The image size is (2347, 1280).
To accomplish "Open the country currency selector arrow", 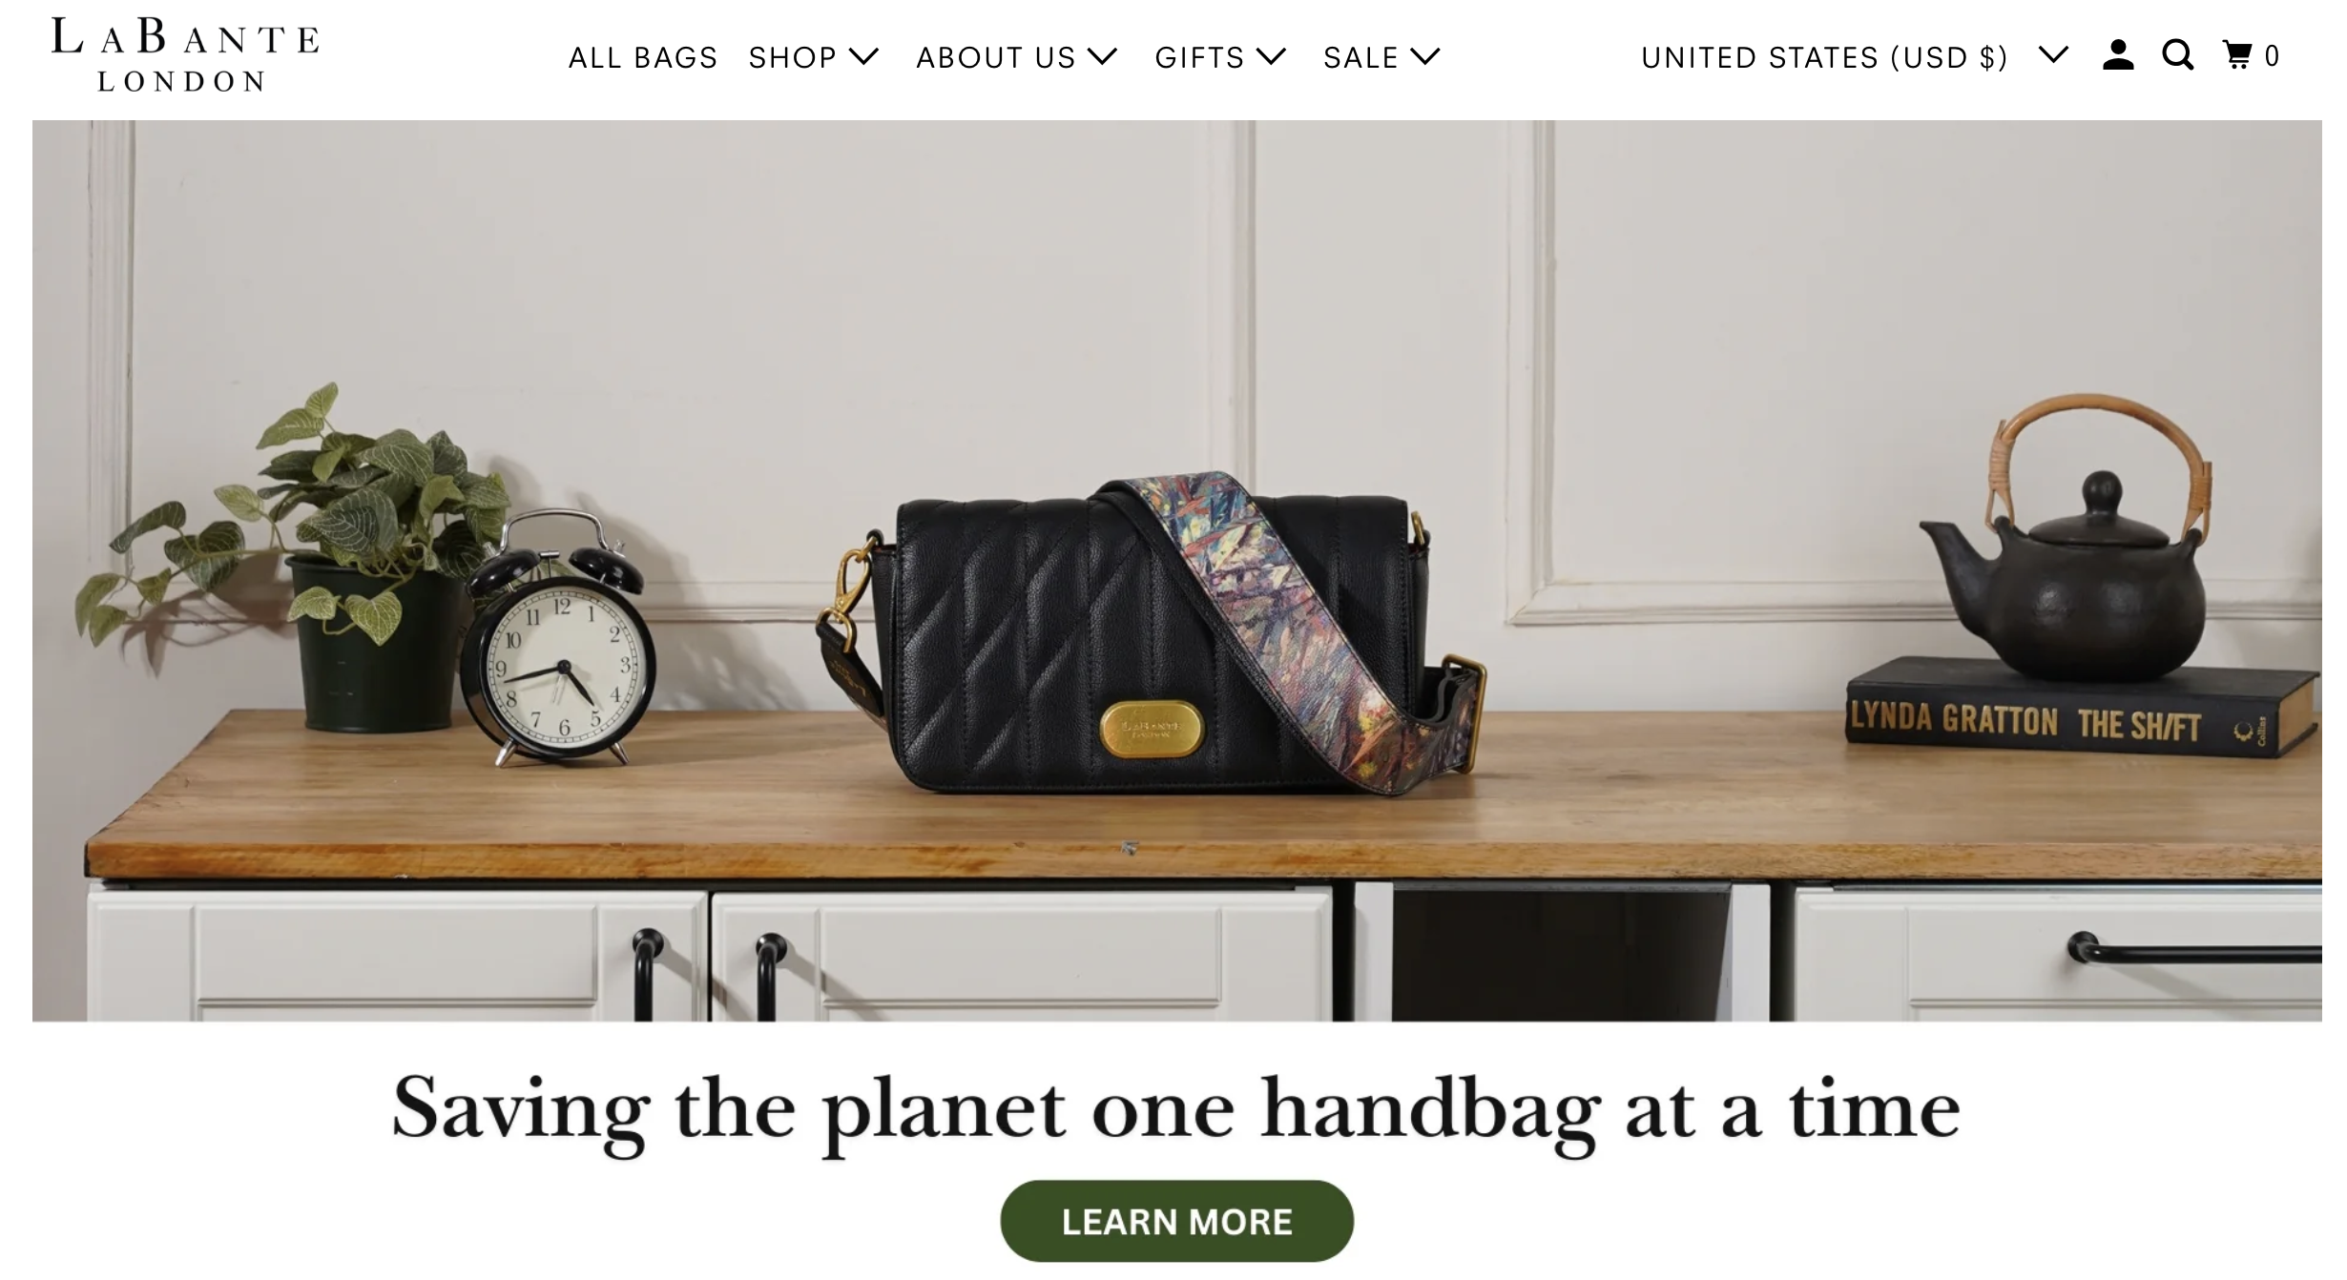I will coord(2054,54).
